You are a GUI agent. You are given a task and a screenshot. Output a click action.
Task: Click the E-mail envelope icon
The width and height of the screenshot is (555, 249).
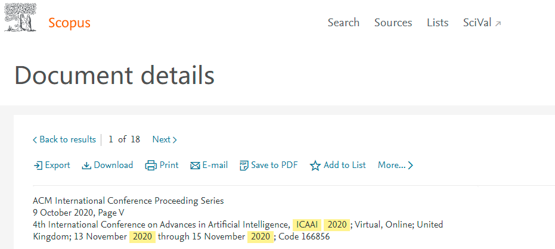point(195,166)
